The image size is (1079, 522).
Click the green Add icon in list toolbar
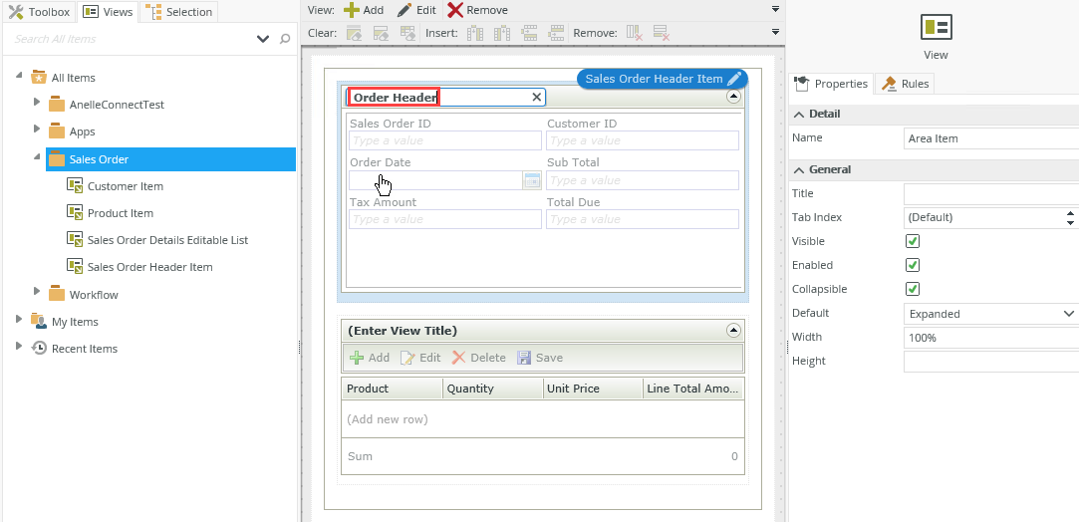(x=357, y=358)
